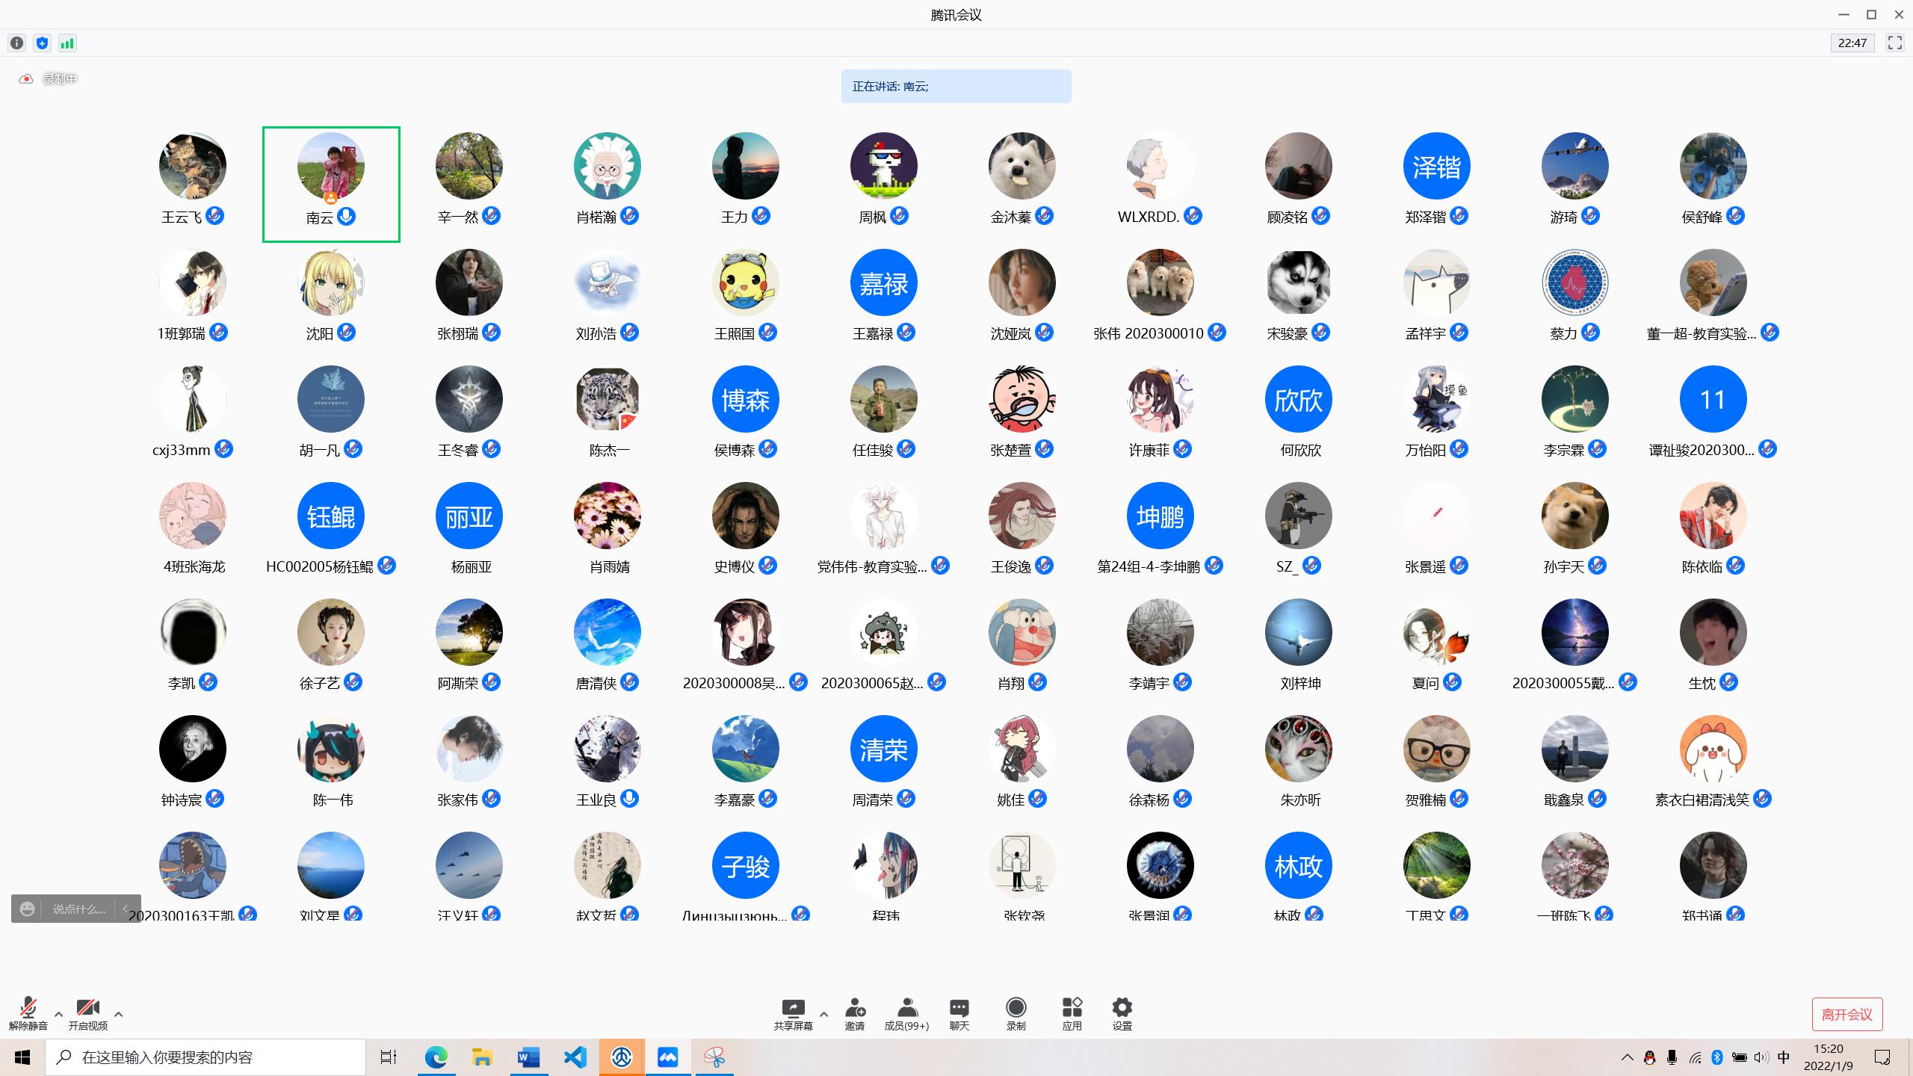Click the blue security shield icon
This screenshot has width=1913, height=1076.
[x=42, y=43]
